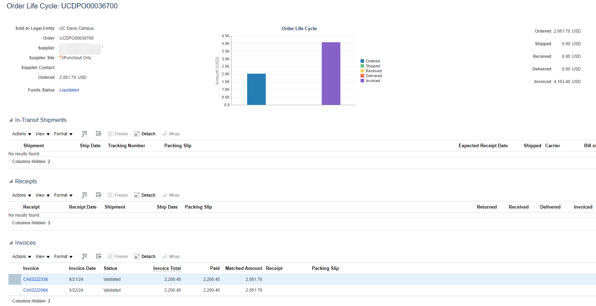The height and width of the screenshot is (306, 596).
Task: Click the 5/22/24 invoice date cell
Action: tap(76, 290)
